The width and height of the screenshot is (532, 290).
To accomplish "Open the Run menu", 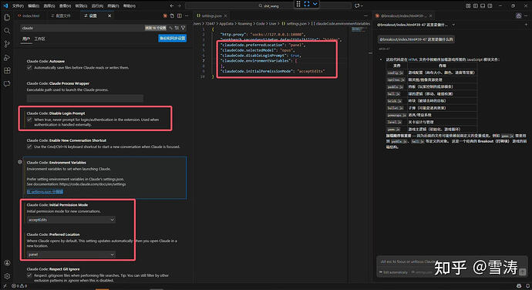I will click(97, 5).
